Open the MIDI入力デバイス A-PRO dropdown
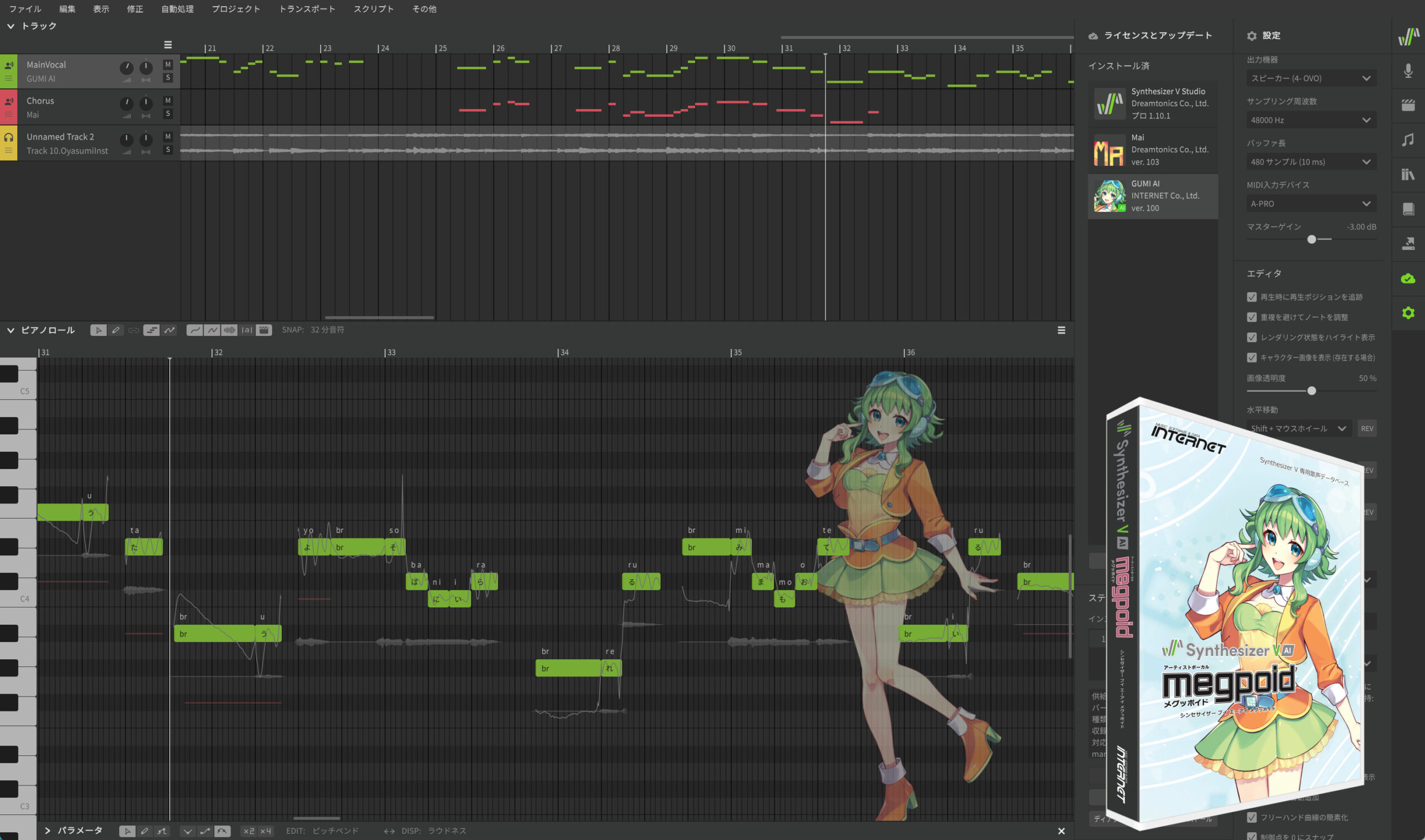The height and width of the screenshot is (840, 1425). (1310, 204)
